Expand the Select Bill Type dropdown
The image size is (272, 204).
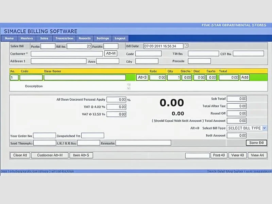click(265, 128)
